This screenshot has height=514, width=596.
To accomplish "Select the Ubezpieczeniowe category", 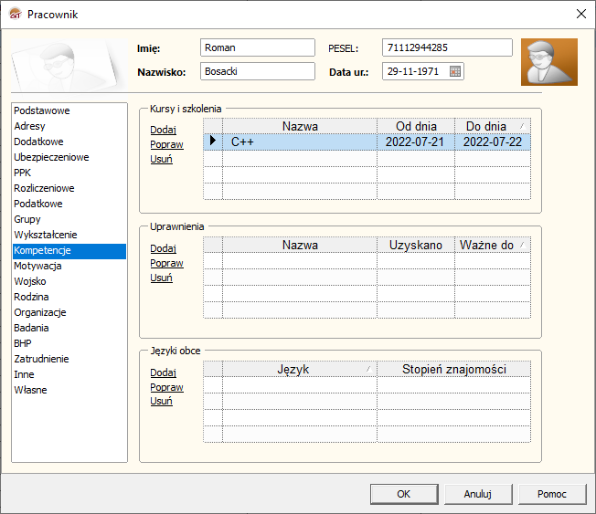I will [51, 157].
